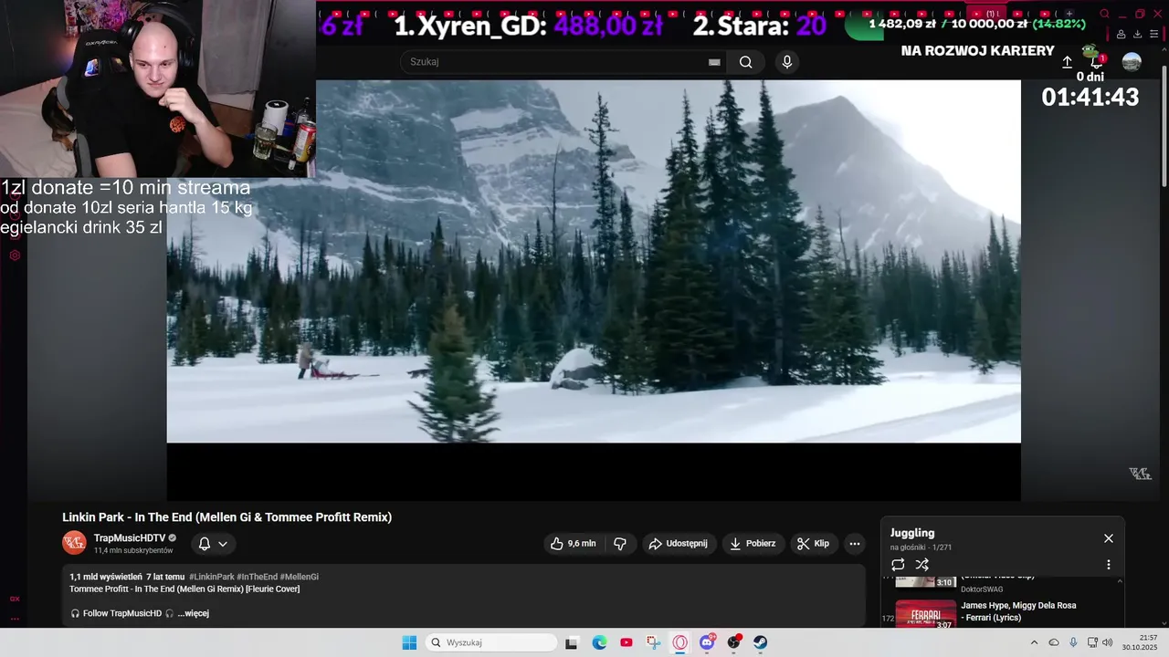
Task: Open Steam from taskbar
Action: 760,642
